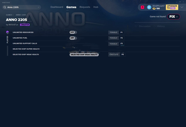Click the History clock icon
This screenshot has height=127, width=186.
(x=154, y=26)
